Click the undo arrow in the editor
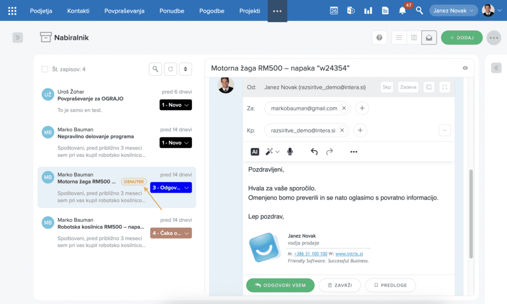The image size is (507, 304). pyautogui.click(x=314, y=152)
